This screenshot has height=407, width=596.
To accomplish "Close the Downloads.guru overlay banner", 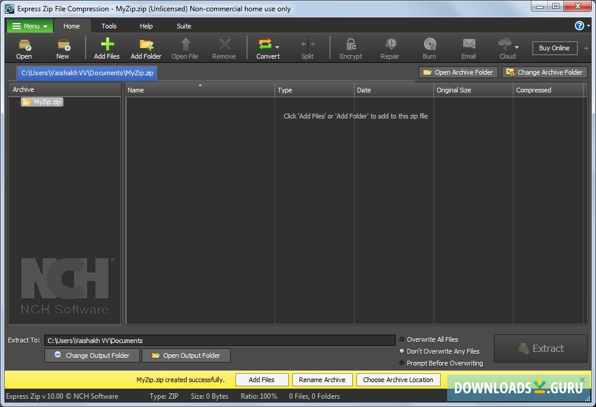I will tap(582, 379).
